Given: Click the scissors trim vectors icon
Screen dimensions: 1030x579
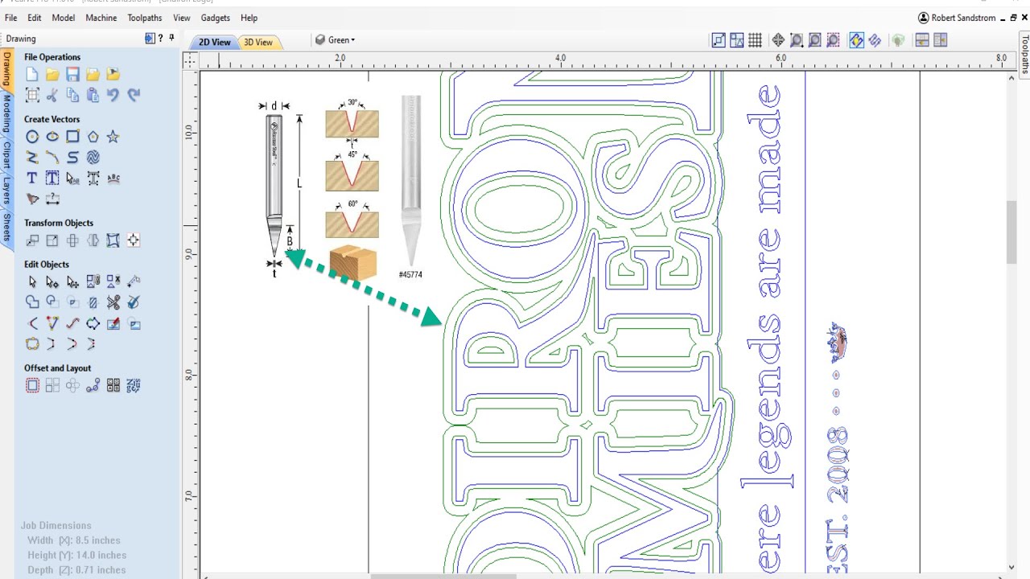Looking at the screenshot, I should [x=113, y=302].
